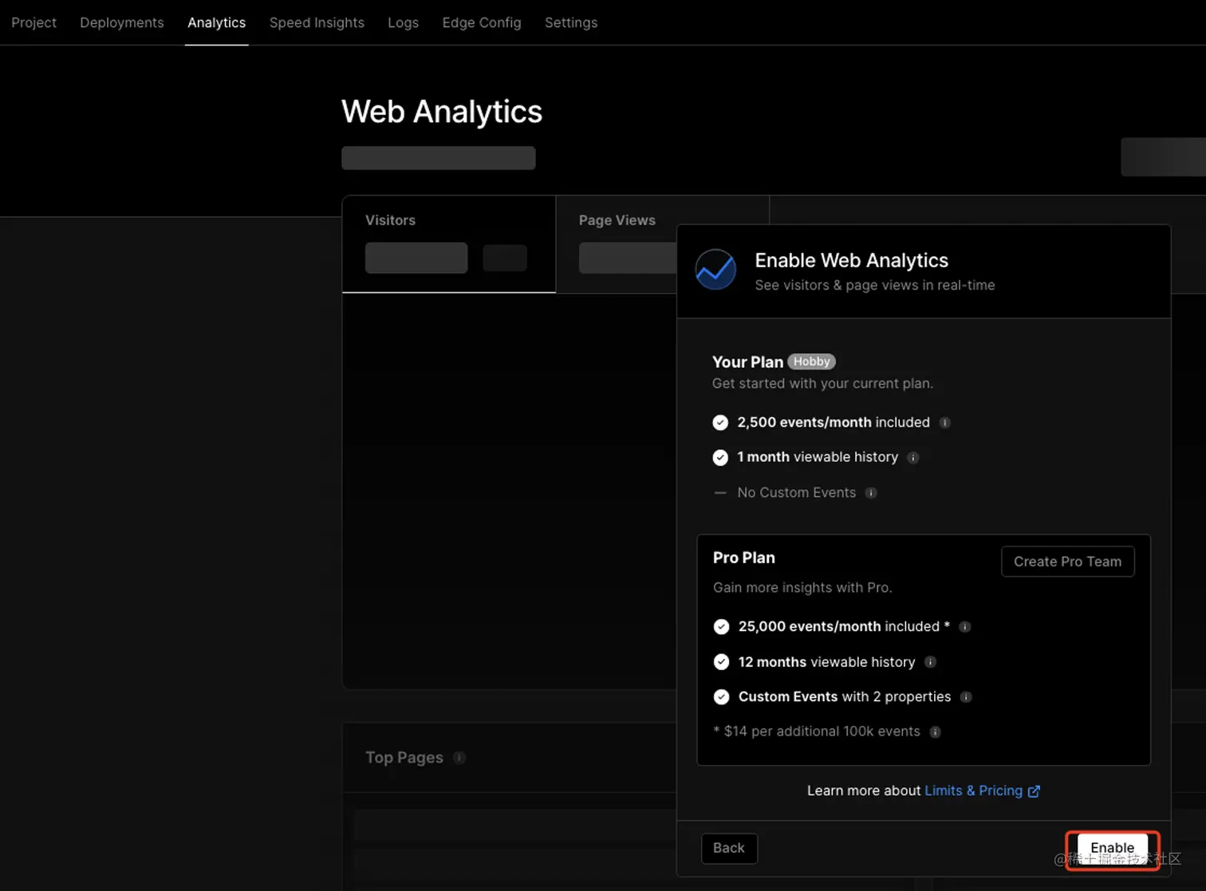This screenshot has height=891, width=1206.
Task: Click checkmark icon beside 12 months viewable history
Action: coord(721,662)
